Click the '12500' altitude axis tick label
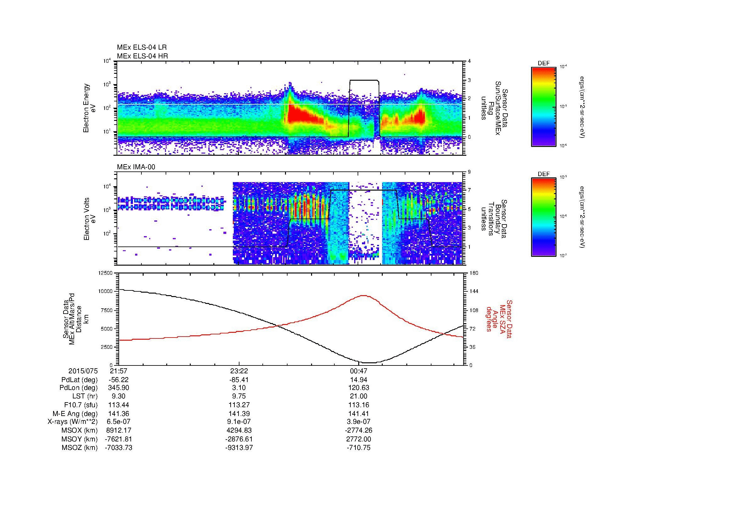Screen dimensions: 735x519 105,273
